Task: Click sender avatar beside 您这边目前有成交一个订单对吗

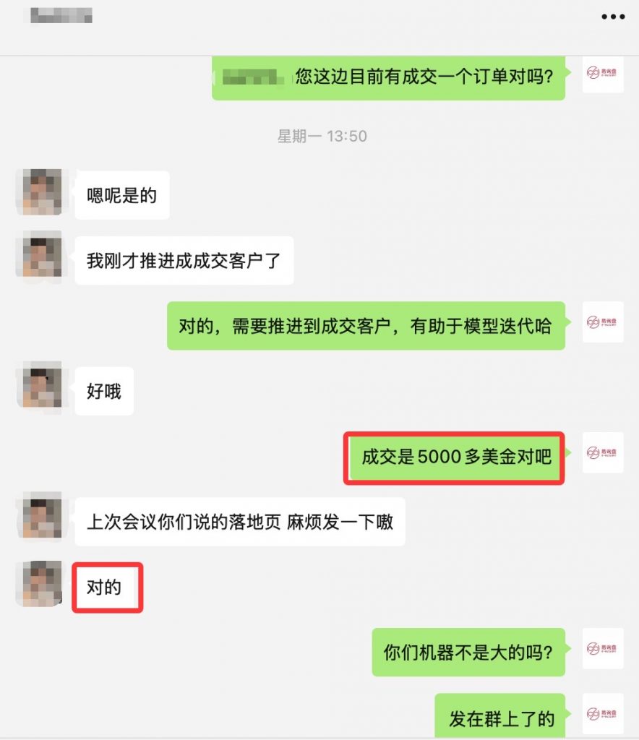Action: (603, 74)
